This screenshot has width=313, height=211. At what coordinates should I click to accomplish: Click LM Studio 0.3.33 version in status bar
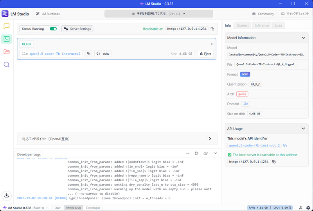(x=20, y=208)
